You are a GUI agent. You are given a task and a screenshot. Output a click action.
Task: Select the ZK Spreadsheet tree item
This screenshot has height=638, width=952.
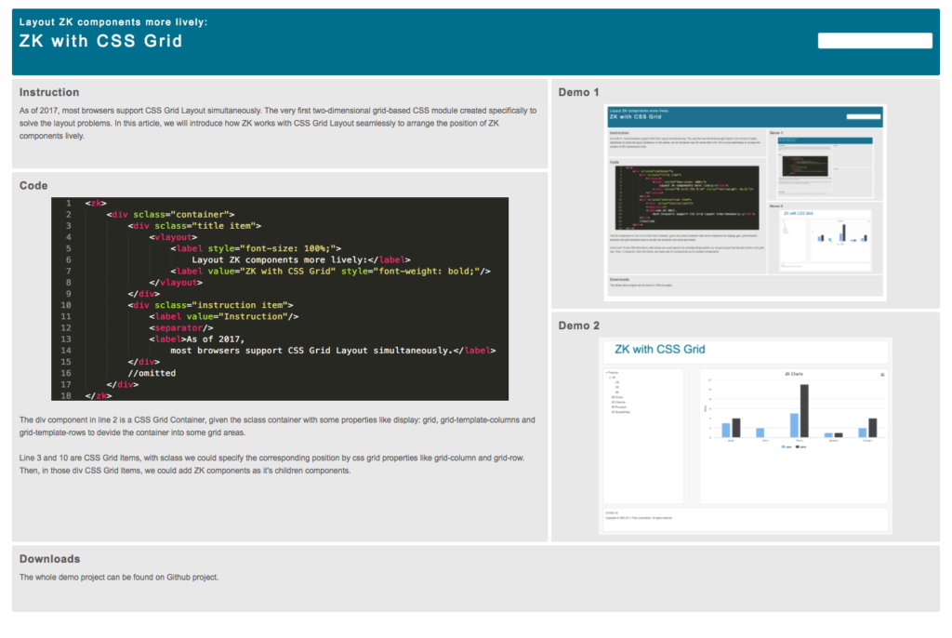pos(621,412)
